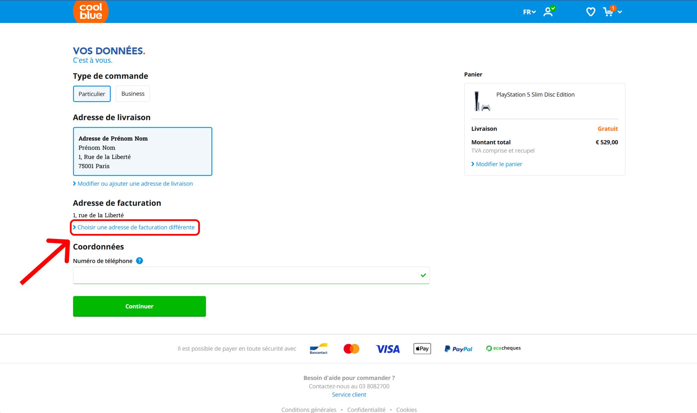Select the Particulier order type

tap(92, 94)
